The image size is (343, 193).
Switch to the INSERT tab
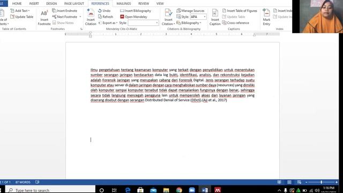coord(34,4)
